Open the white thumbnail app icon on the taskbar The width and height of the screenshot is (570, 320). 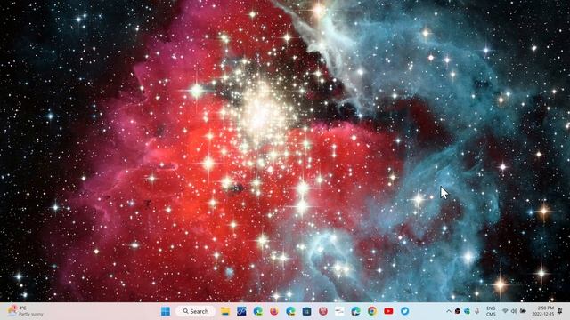pos(339,311)
